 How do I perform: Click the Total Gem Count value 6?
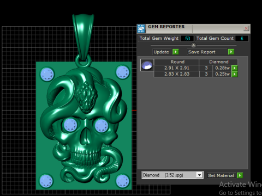click(242, 39)
